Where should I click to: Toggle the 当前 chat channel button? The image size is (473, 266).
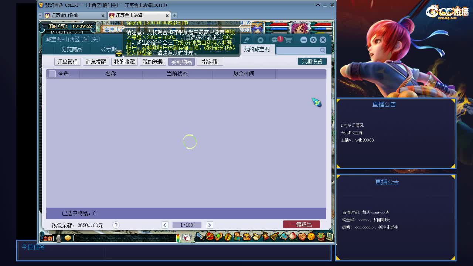coord(48,239)
